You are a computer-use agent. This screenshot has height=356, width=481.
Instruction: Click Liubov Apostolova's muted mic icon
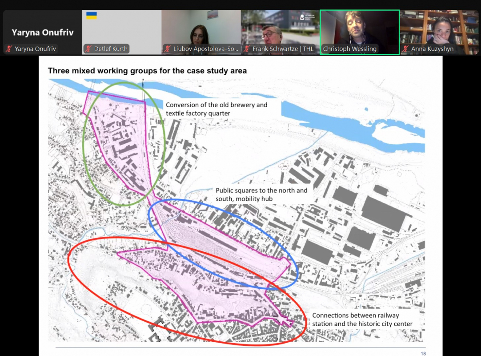(168, 49)
